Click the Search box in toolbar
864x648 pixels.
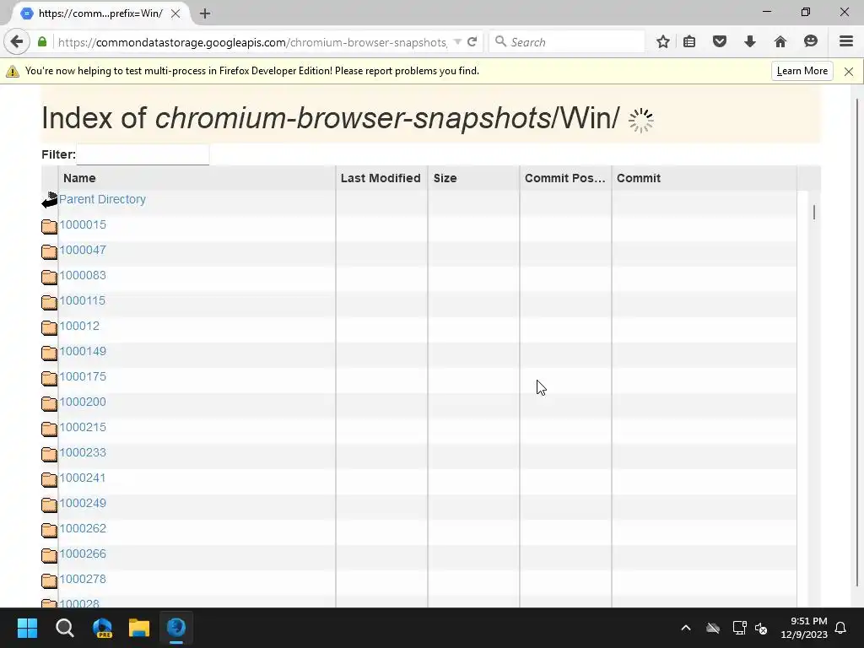click(x=566, y=42)
